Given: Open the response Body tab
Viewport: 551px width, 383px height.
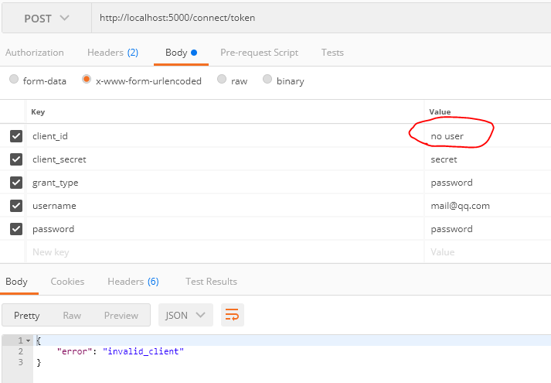Looking at the screenshot, I should click(x=16, y=282).
